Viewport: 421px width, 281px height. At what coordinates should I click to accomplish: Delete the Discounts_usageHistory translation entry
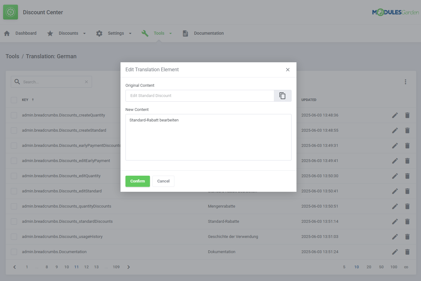(x=407, y=237)
